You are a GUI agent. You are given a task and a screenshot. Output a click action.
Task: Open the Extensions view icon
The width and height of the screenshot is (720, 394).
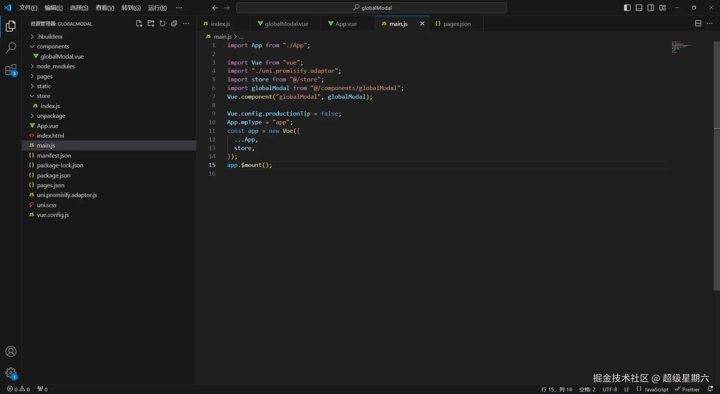click(x=11, y=70)
